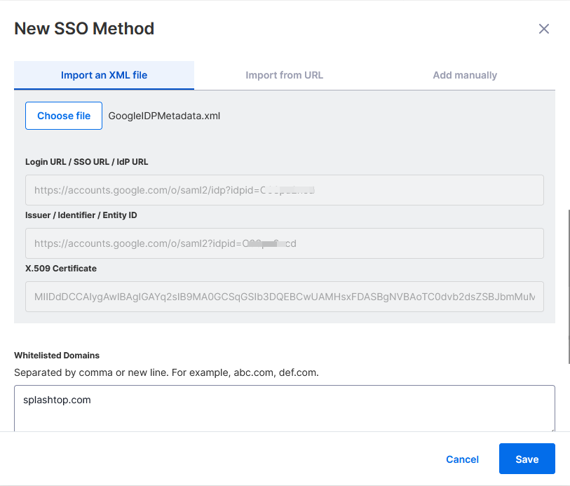This screenshot has height=486, width=570.
Task: Click the blue Save button
Action: point(527,459)
